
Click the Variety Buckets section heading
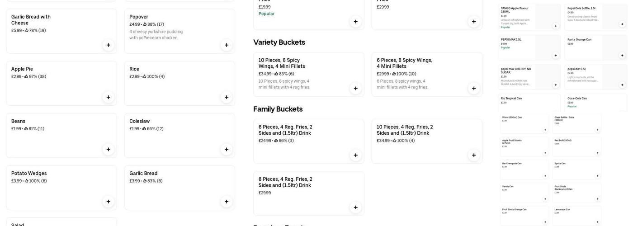click(279, 42)
